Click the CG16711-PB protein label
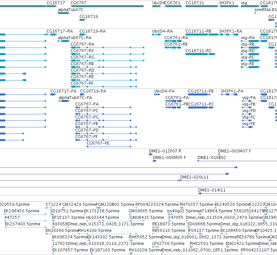 [201, 91]
